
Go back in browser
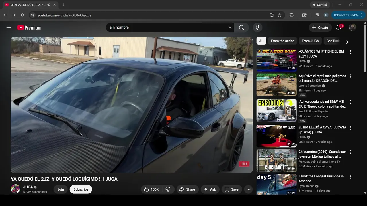(x=5, y=15)
